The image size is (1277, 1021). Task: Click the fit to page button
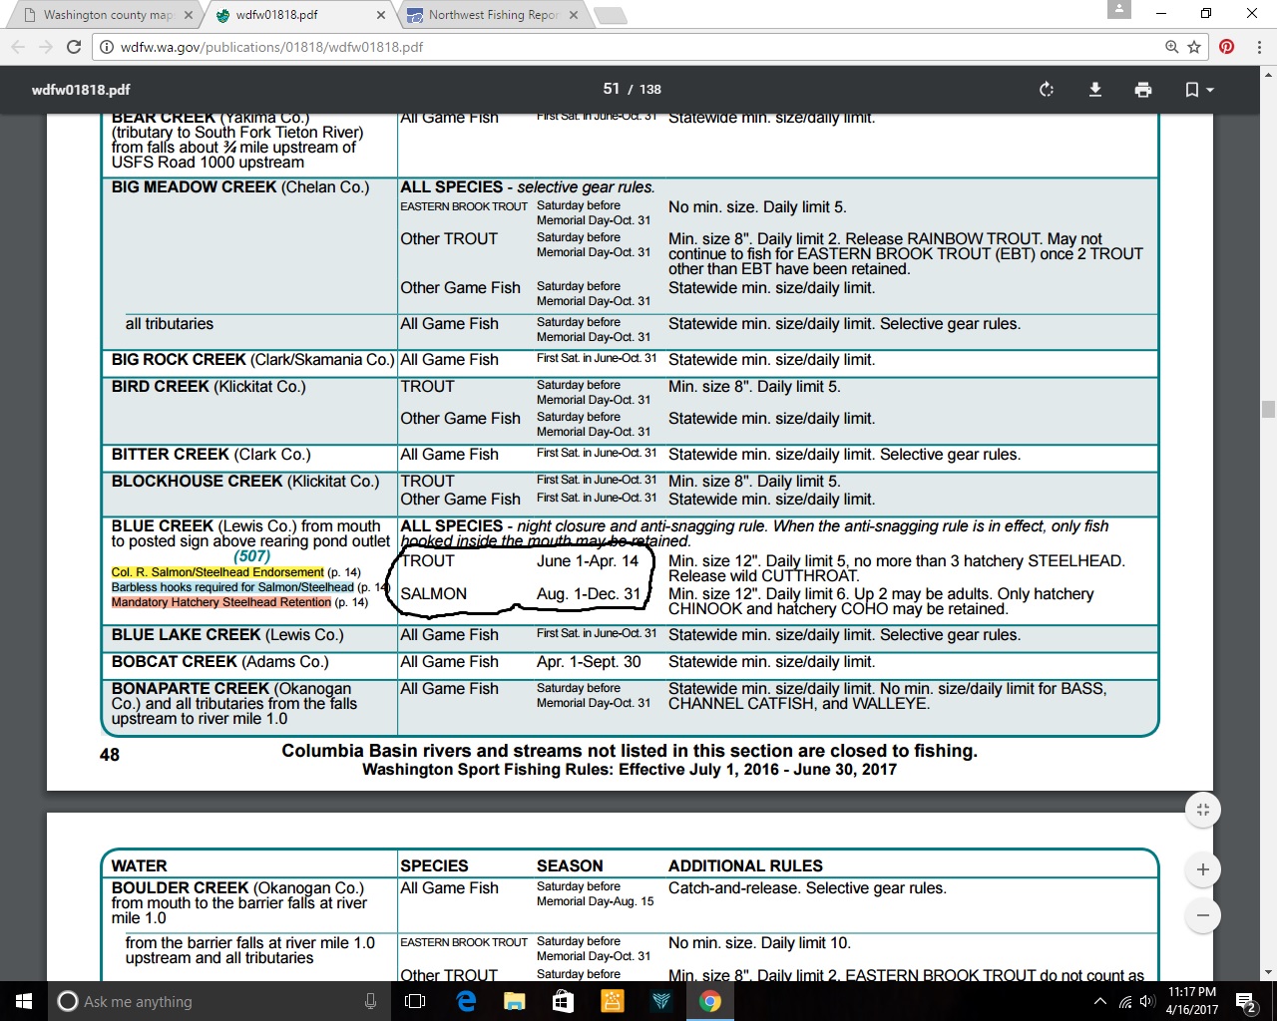(1202, 810)
